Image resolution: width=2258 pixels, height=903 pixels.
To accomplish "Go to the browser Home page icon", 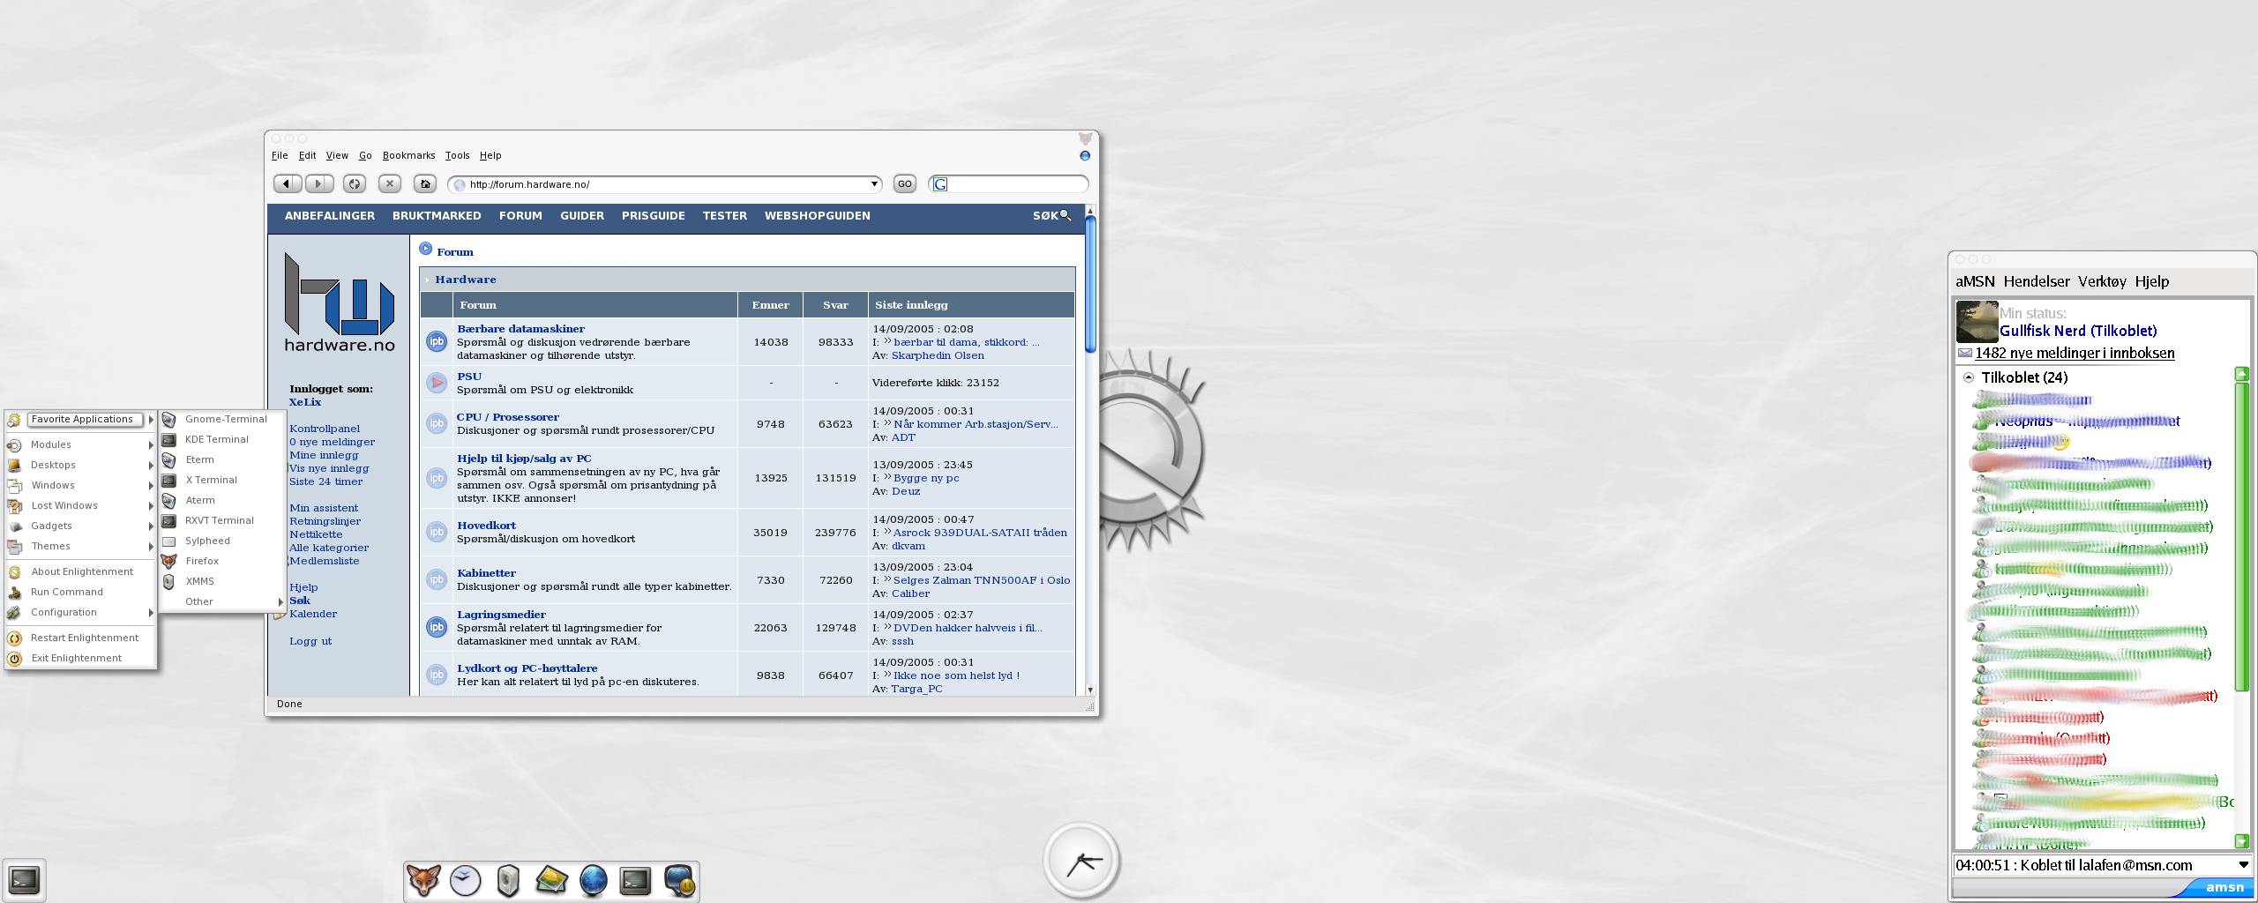I will pos(425,183).
